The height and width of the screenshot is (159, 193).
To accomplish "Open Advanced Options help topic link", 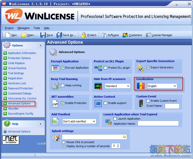I will (x=19, y=131).
